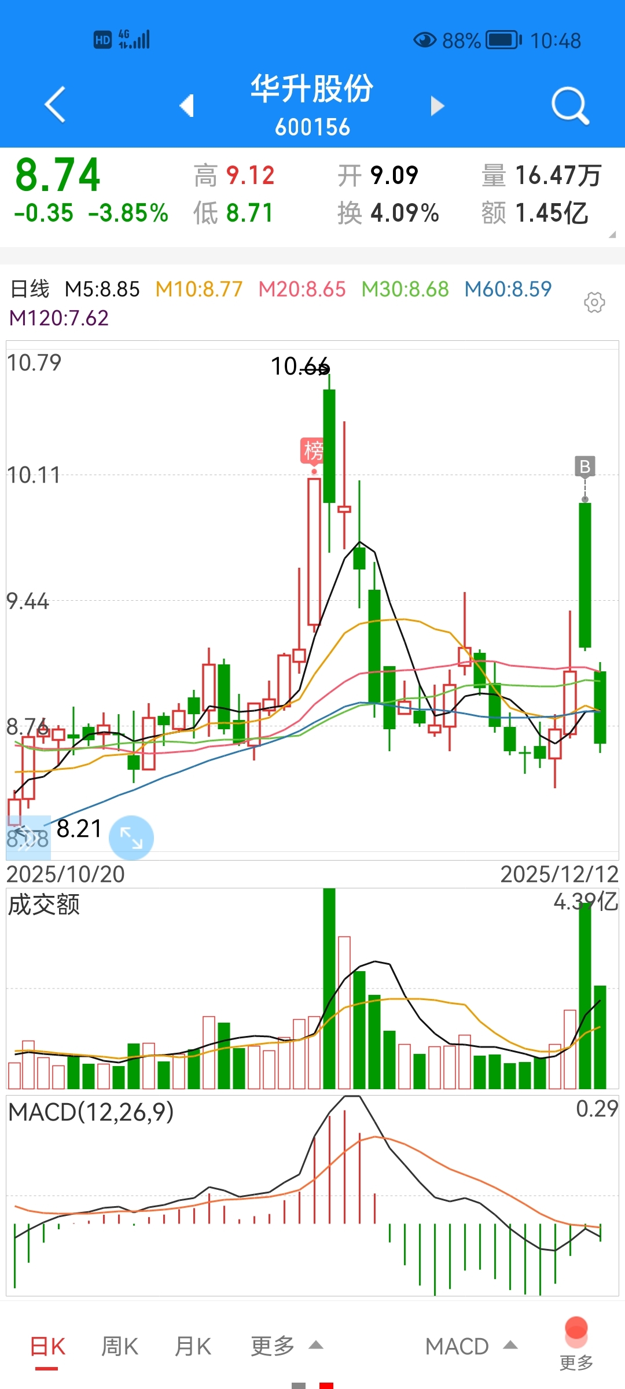
Task: Open moving average settings gear
Action: click(594, 302)
